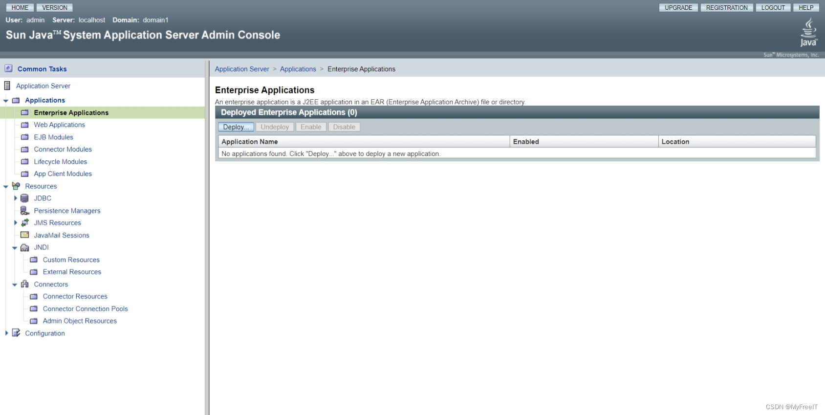Open JavaMail Sessions in the tree
This screenshot has height=415, width=825.
pos(62,235)
